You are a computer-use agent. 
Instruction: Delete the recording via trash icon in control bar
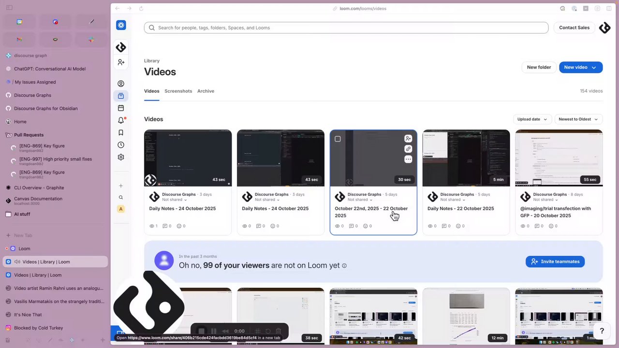coord(279,331)
